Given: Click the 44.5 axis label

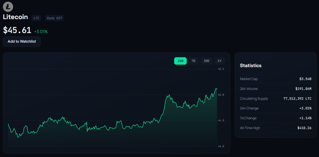Looking at the screenshot, I should coord(221,120).
